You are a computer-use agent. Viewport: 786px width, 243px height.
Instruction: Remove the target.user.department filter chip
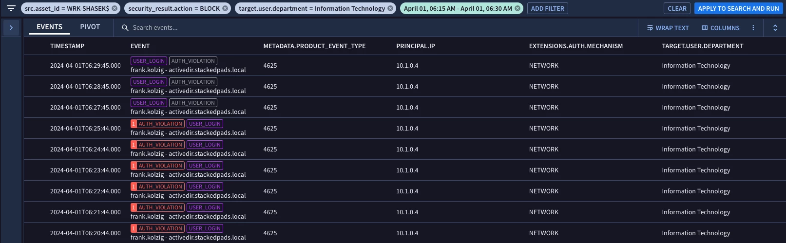(x=390, y=8)
